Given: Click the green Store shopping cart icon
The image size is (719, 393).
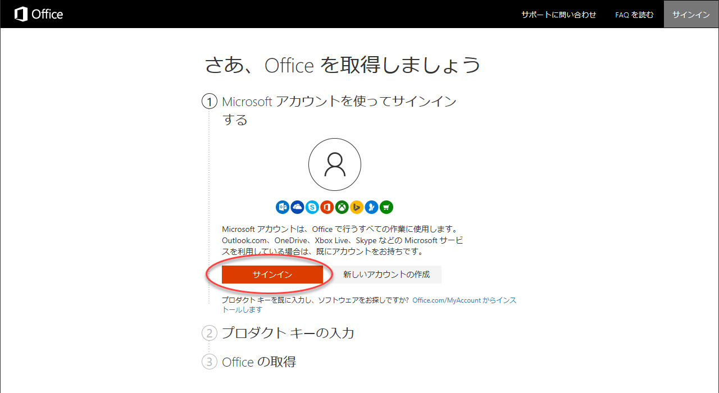Looking at the screenshot, I should click(386, 207).
